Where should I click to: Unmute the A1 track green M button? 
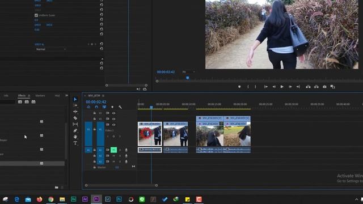[113, 150]
